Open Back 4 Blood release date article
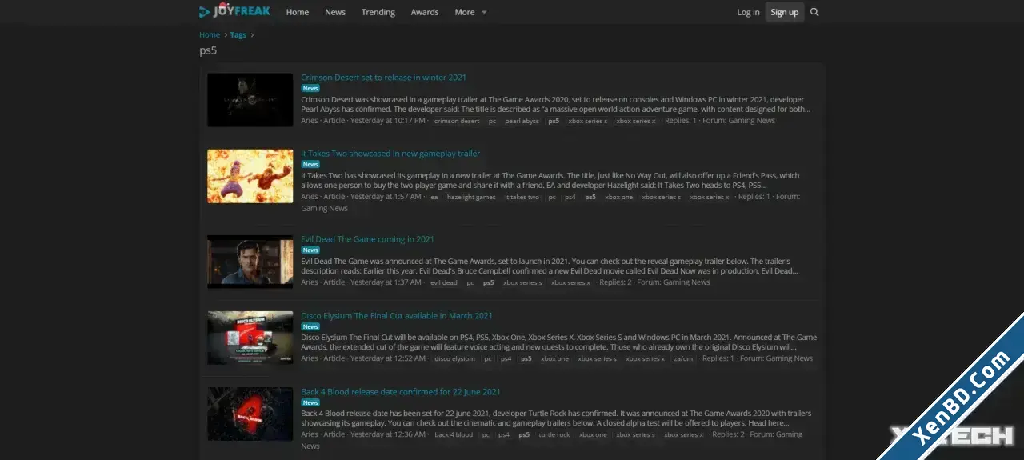1024x460 pixels. [401, 392]
